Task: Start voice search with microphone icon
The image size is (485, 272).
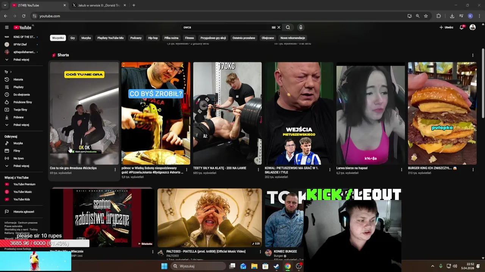Action: coord(300,27)
